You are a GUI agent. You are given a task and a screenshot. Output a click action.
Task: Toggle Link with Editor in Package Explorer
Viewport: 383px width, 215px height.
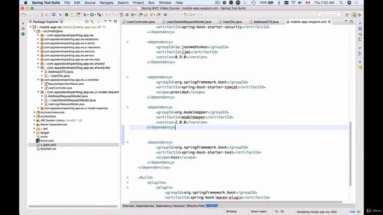pyautogui.click(x=92, y=21)
